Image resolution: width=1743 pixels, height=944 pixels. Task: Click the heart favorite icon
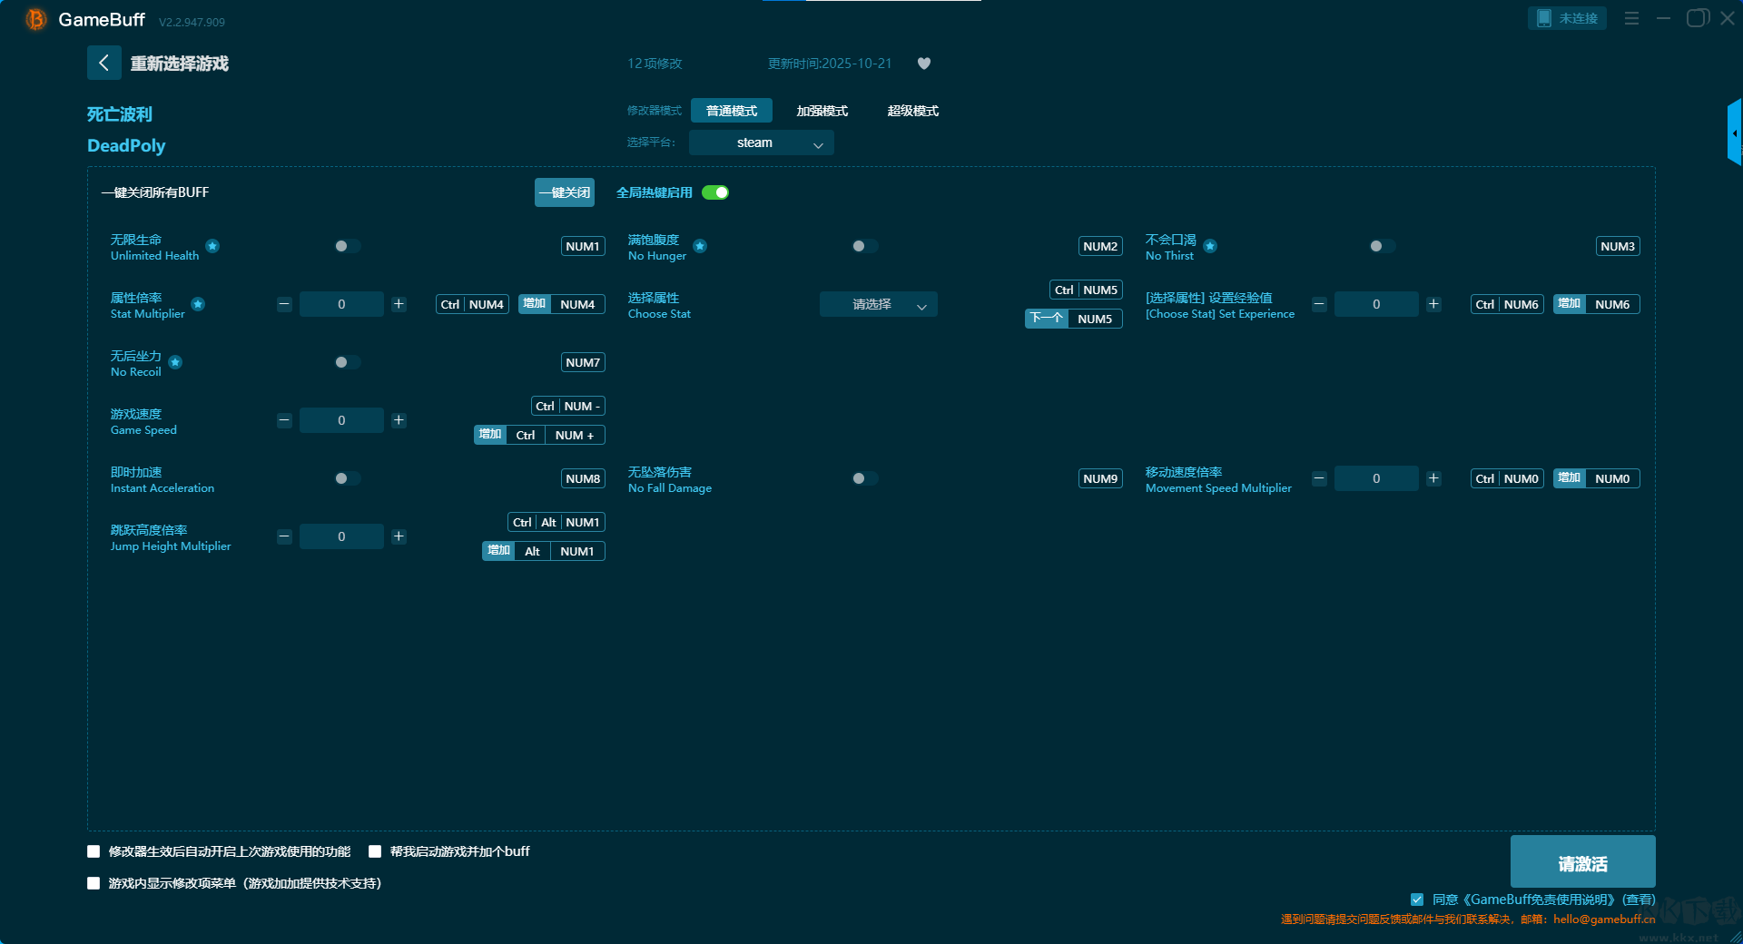pos(924,64)
